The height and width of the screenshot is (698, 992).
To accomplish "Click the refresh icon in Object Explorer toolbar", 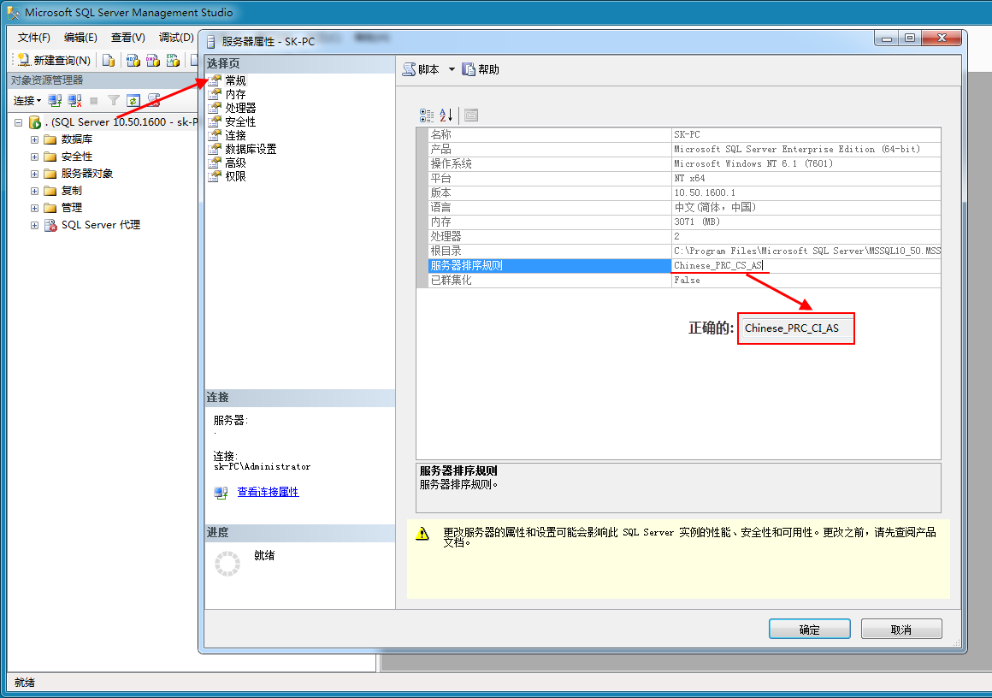I will click(133, 101).
